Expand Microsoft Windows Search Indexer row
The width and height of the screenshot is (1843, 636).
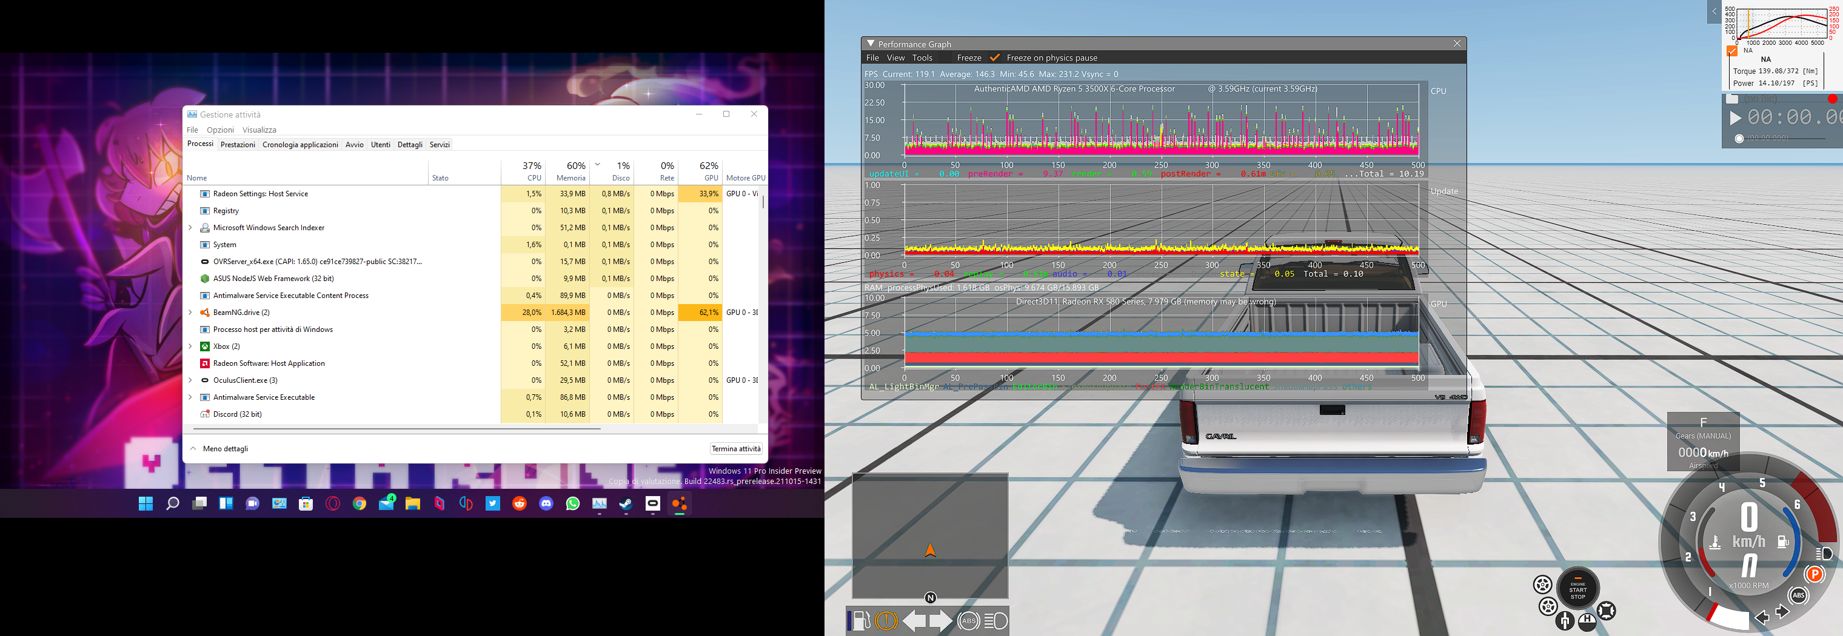190,228
